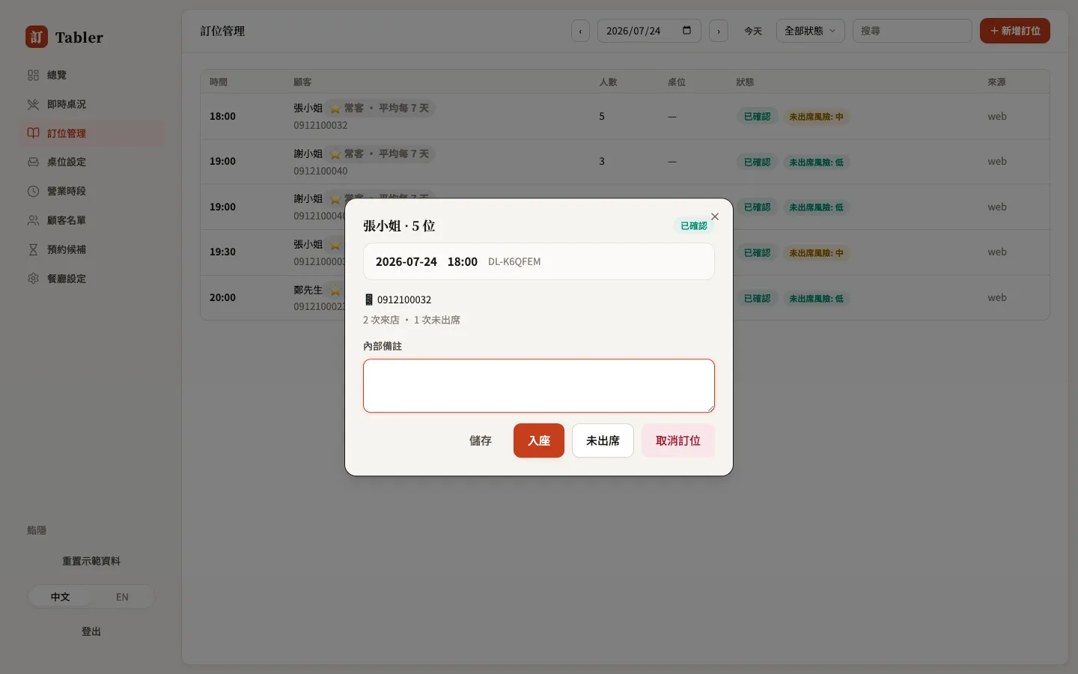The image size is (1078, 674).
Task: Click the 預約候補 hourglass icon
Action: point(33,249)
